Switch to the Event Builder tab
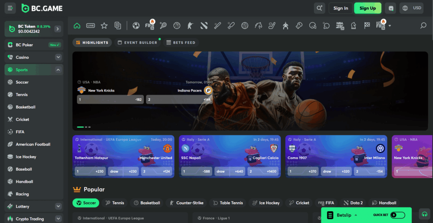Viewport: 433px width, 223px height. tap(137, 43)
